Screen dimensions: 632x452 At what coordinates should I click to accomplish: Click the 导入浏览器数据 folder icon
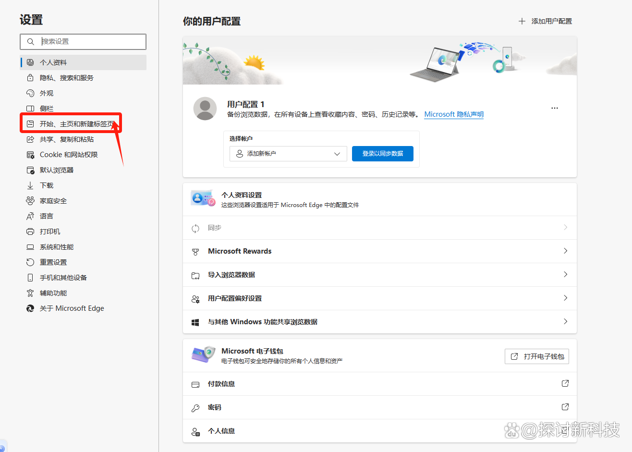[195, 275]
